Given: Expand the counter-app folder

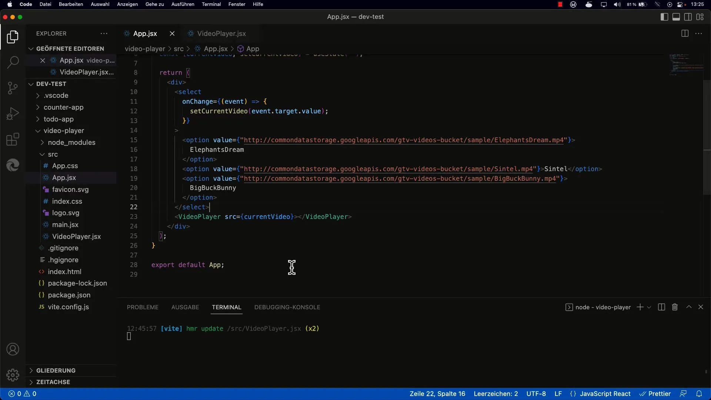Looking at the screenshot, I should 70,107.
